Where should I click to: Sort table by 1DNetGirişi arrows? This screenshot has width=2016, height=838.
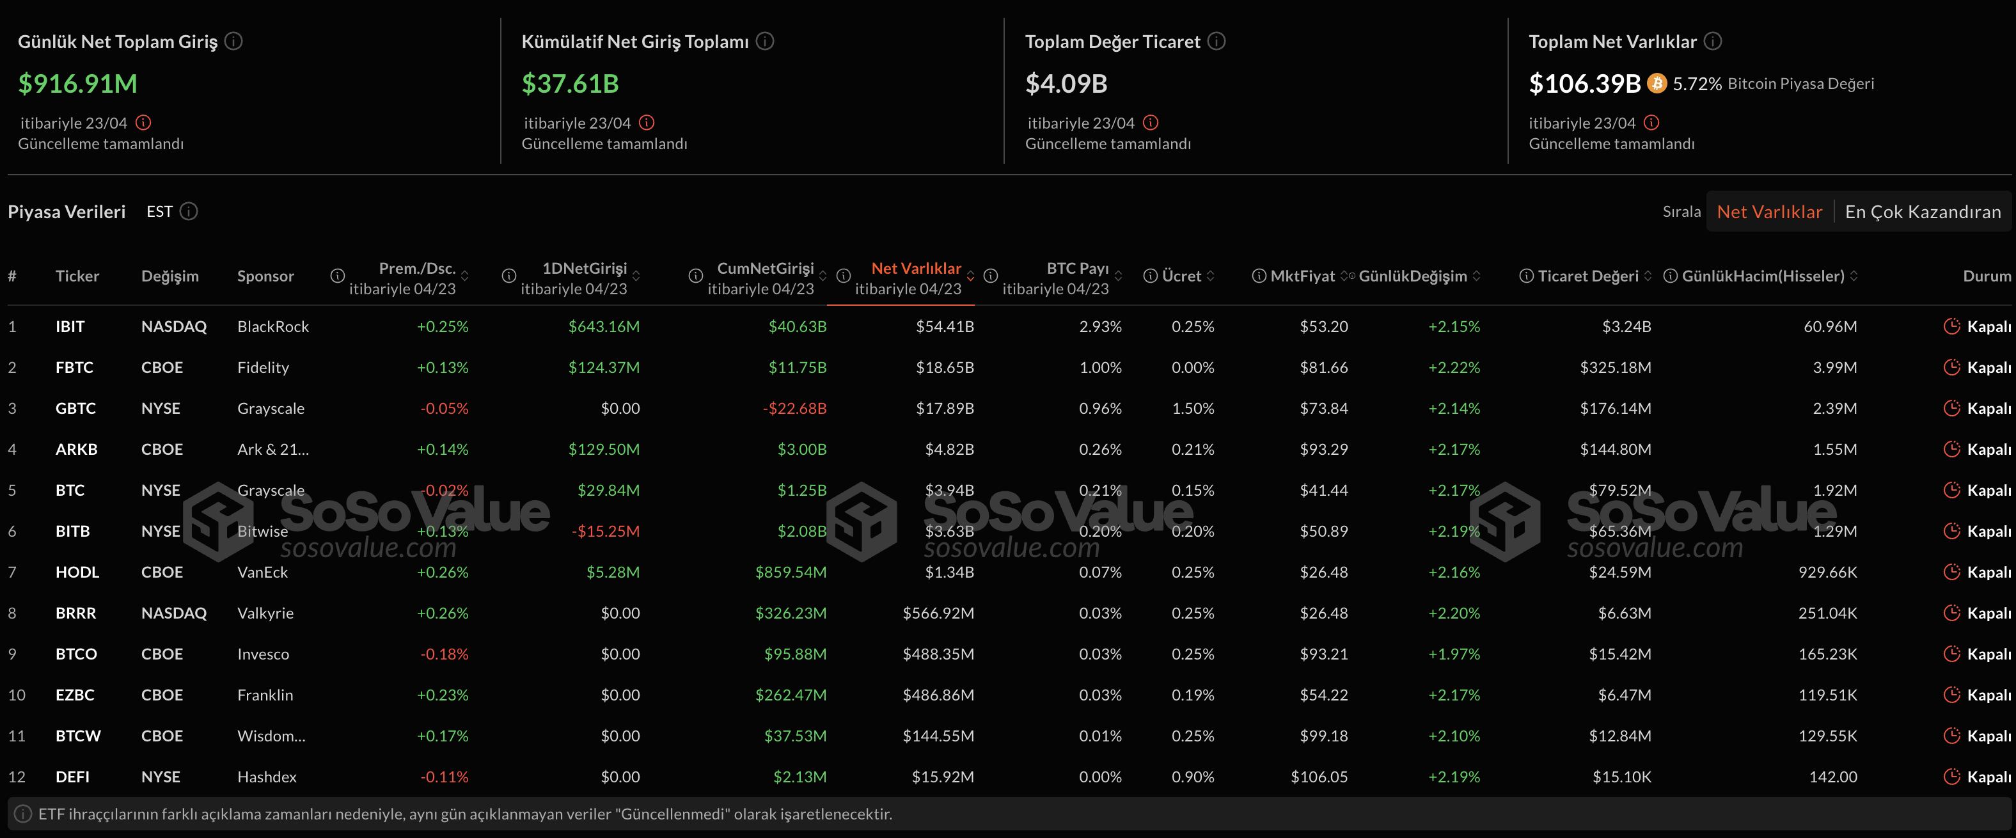click(636, 276)
